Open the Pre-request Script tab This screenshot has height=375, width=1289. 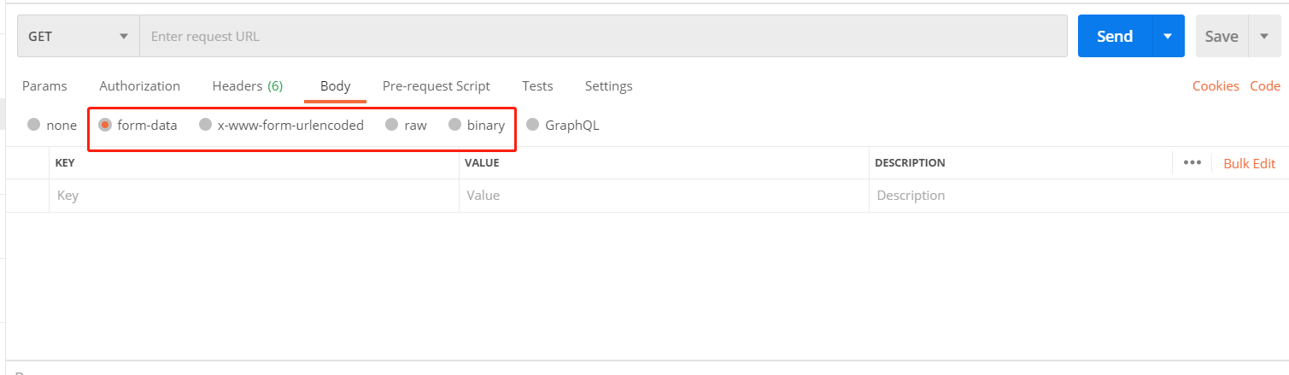pyautogui.click(x=436, y=86)
